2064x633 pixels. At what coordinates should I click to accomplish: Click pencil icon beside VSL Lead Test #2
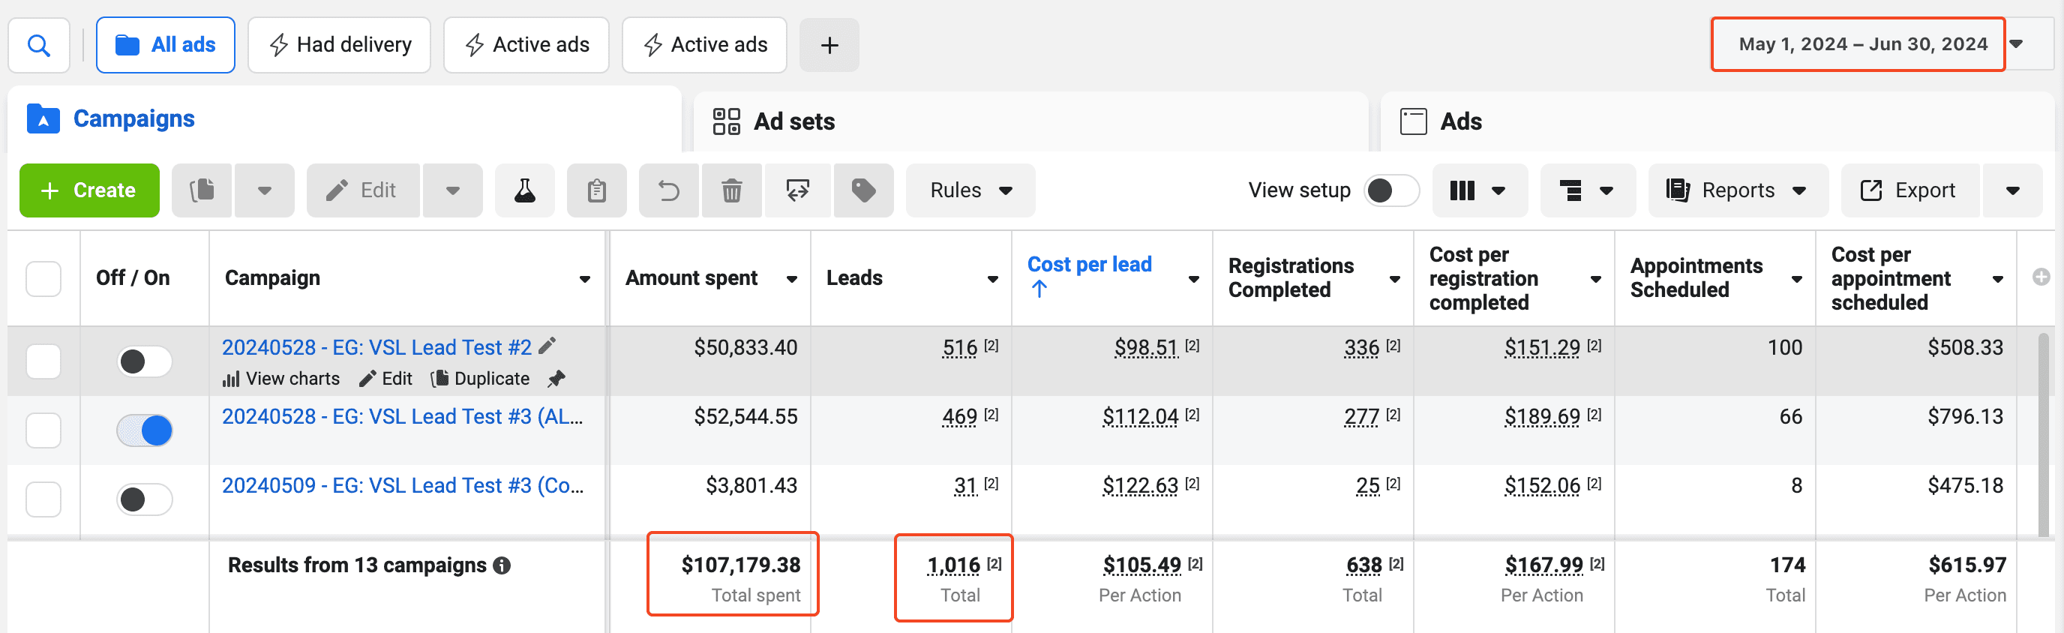click(547, 346)
